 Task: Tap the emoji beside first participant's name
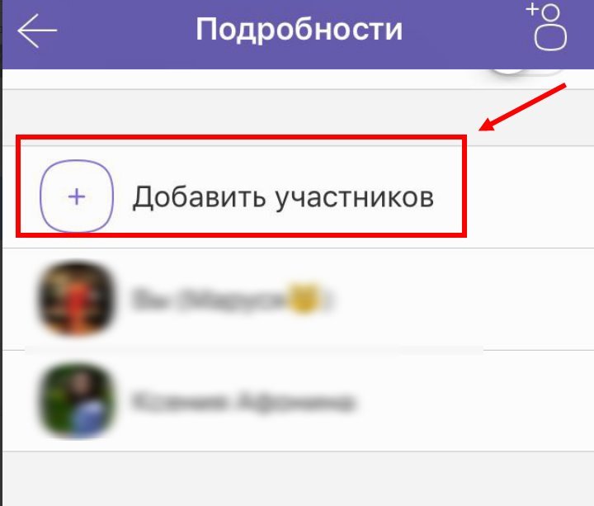point(304,298)
